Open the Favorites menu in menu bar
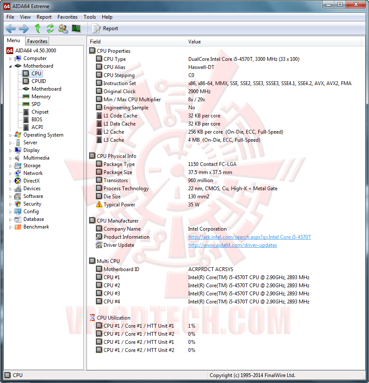This screenshot has width=369, height=383. 67,17
